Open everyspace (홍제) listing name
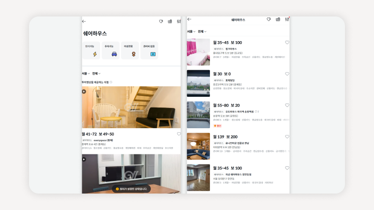 click(x=103, y=140)
